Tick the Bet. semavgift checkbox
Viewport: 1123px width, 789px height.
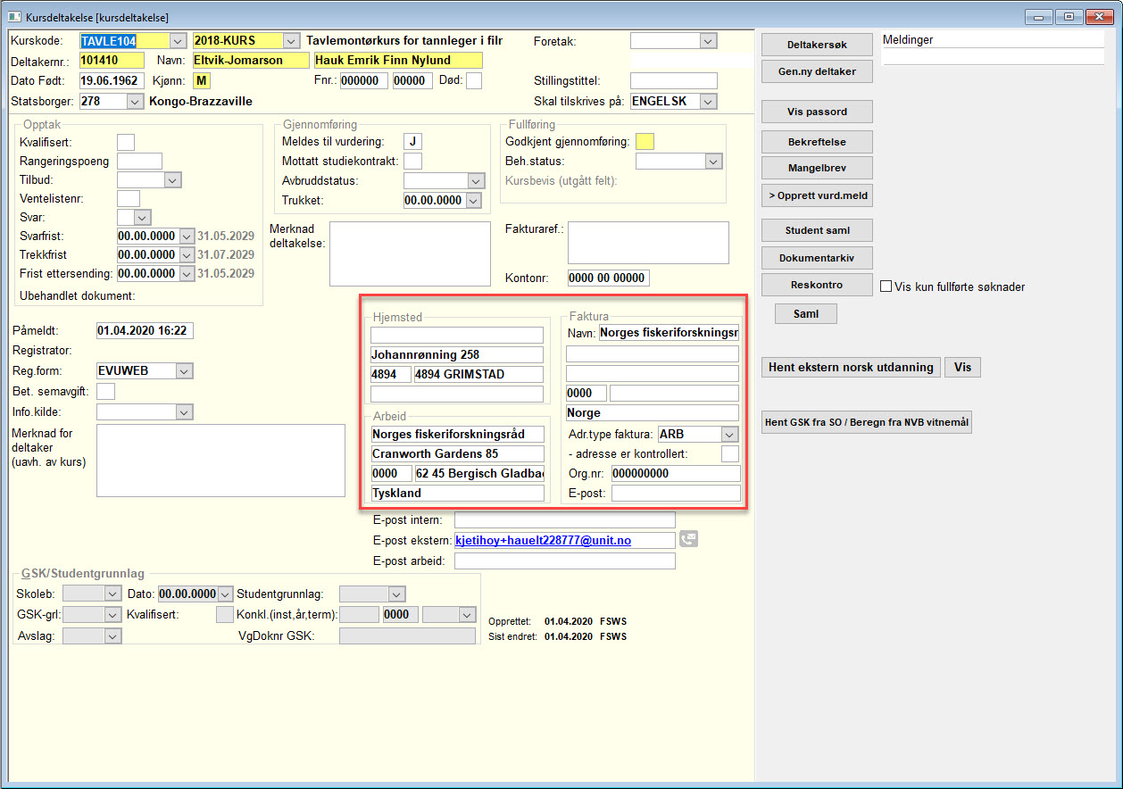pos(105,391)
